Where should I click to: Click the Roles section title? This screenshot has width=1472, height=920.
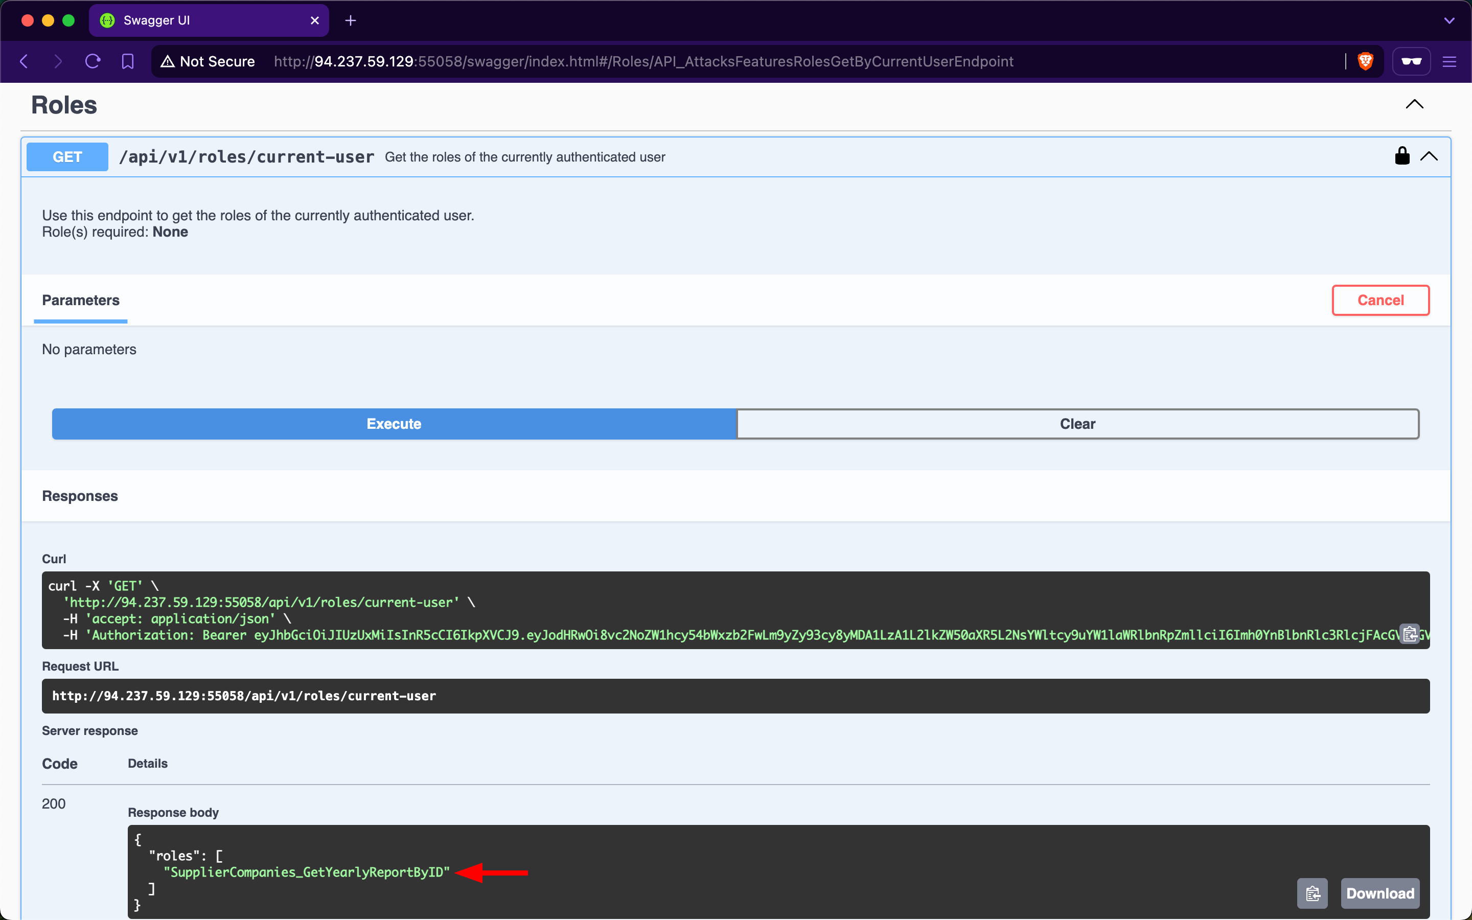point(64,105)
